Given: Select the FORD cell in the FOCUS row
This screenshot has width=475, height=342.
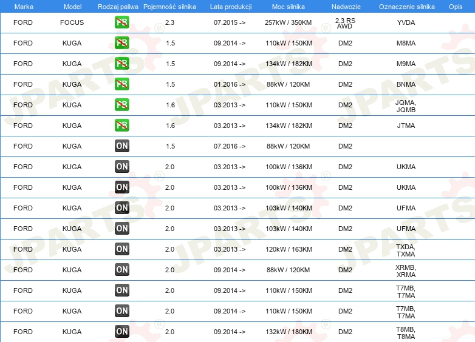Looking at the screenshot, I should [x=23, y=22].
